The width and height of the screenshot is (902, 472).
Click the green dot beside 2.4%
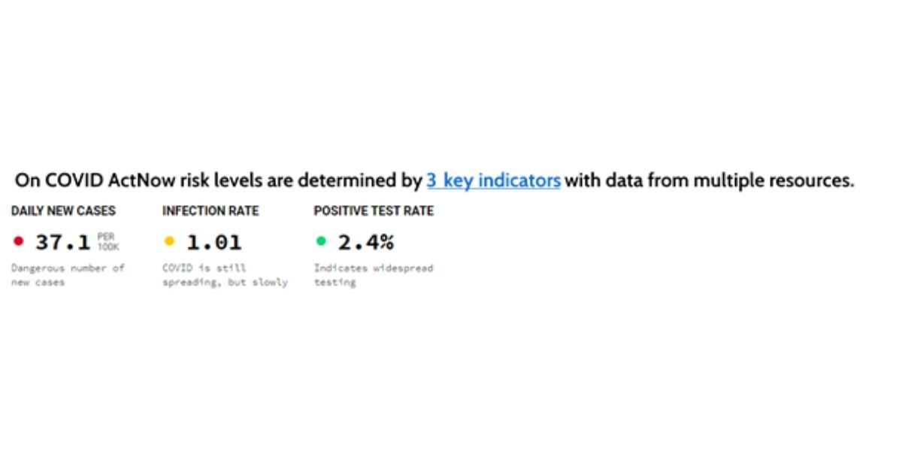(x=321, y=241)
